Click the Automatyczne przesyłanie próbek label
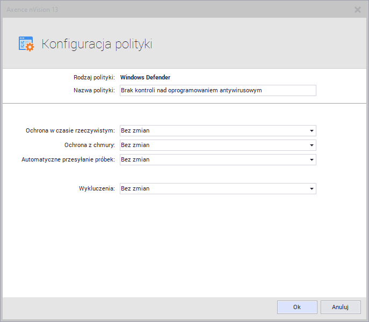Image resolution: width=369 pixels, height=322 pixels. pos(68,159)
